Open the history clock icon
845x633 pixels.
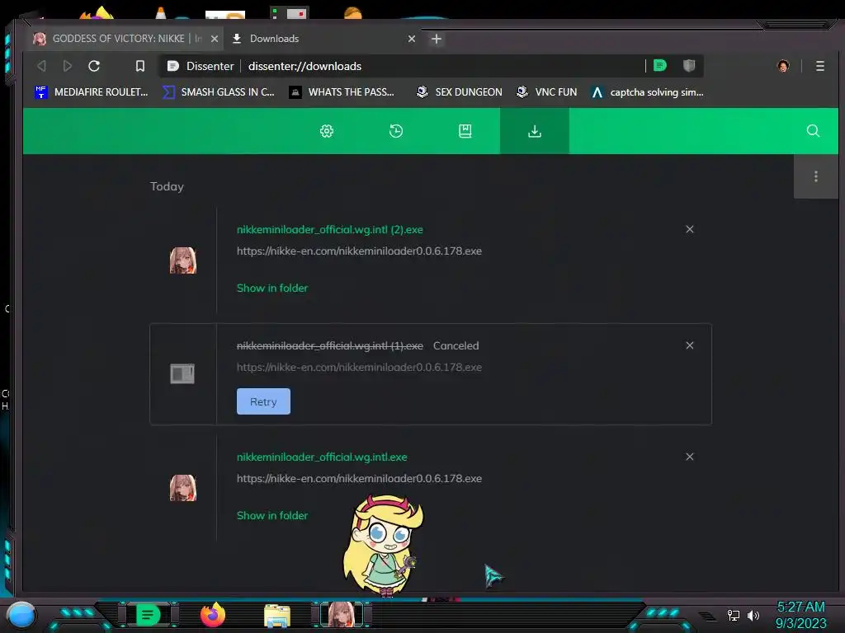coord(396,131)
